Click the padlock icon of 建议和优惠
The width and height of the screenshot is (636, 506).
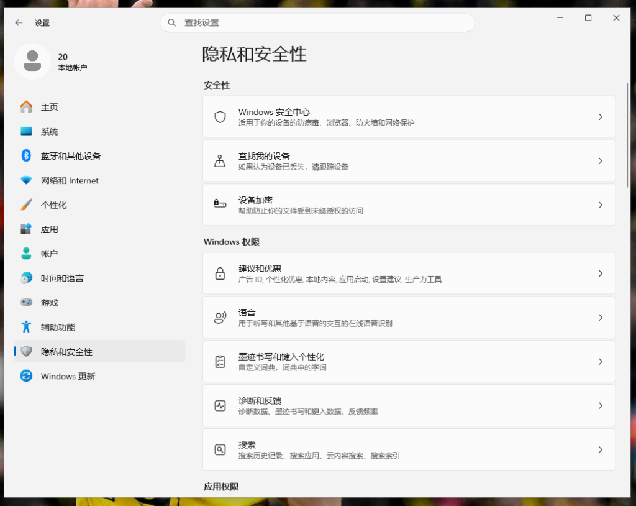220,274
